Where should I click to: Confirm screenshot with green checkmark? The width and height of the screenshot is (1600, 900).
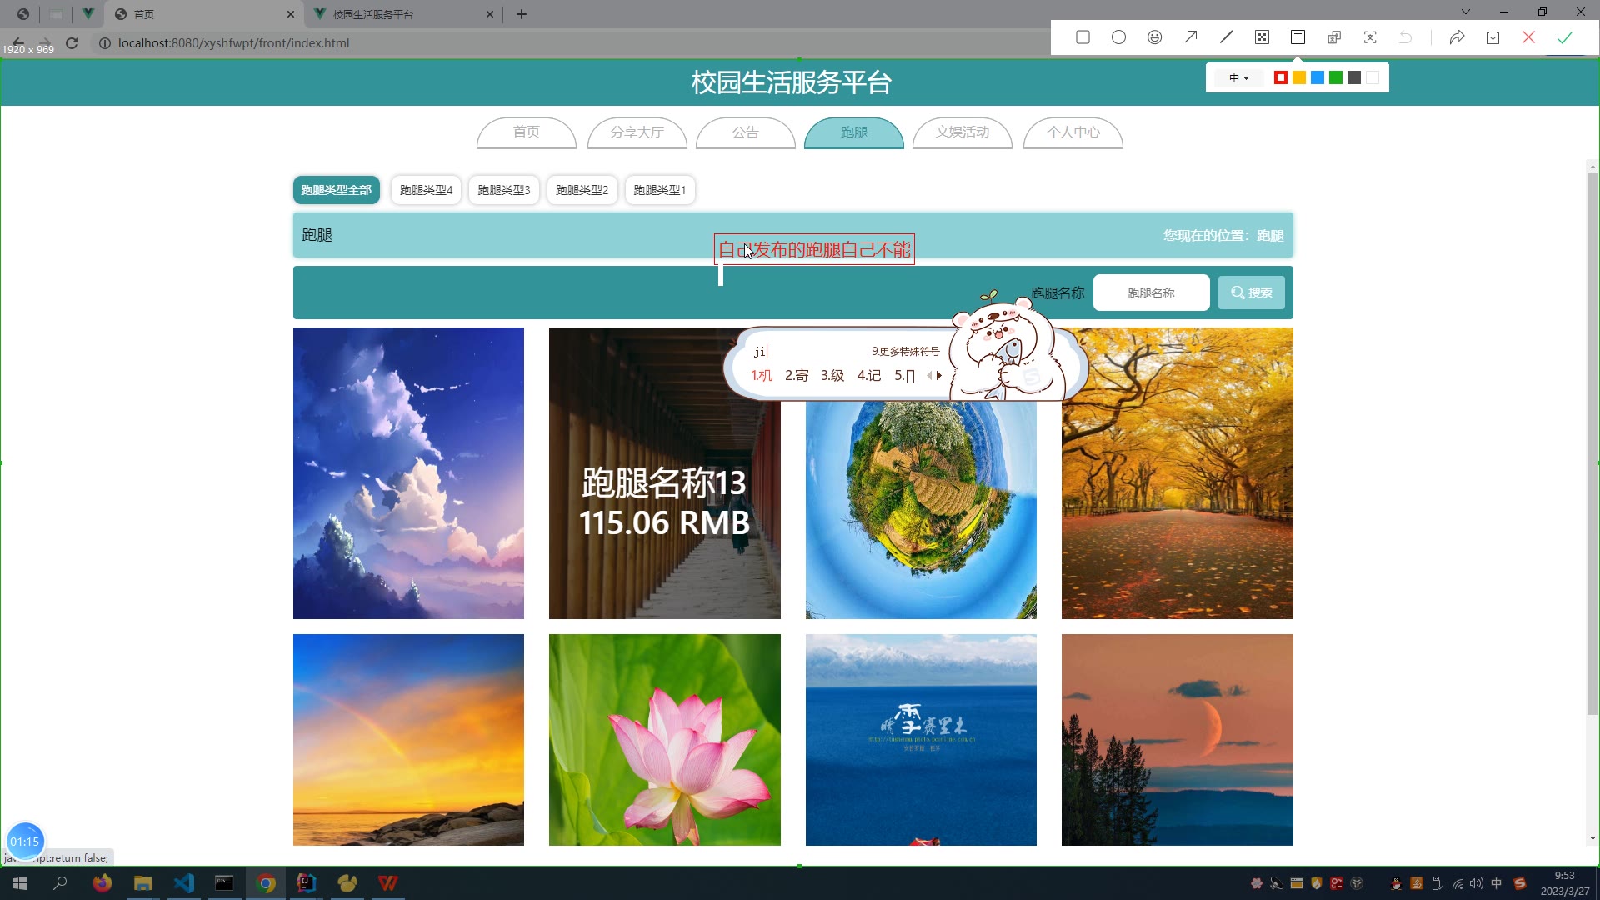[x=1564, y=37]
